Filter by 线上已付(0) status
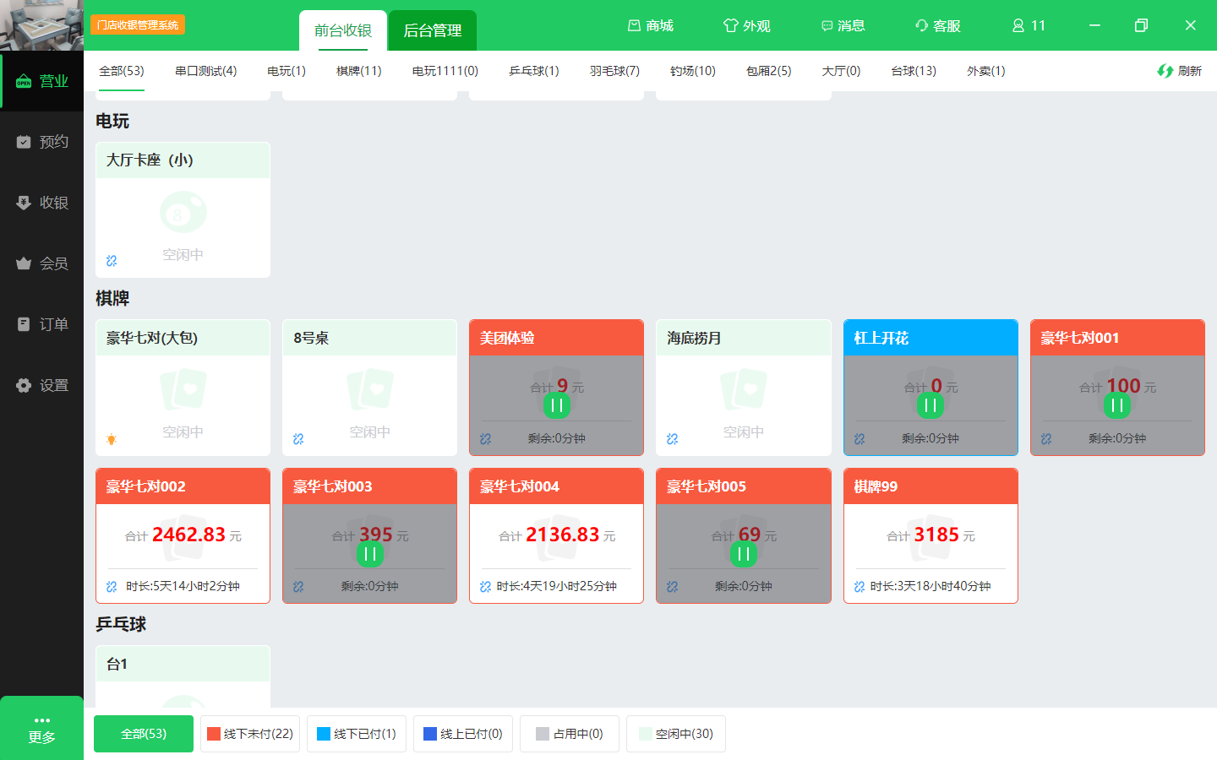Screen dimensions: 1217x760 (463, 734)
